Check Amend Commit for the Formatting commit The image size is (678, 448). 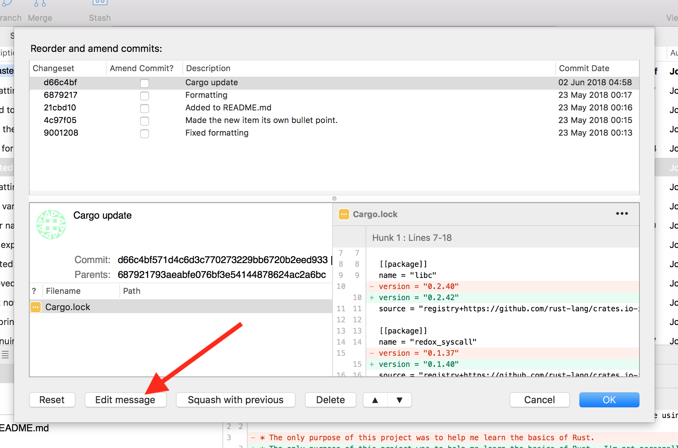145,96
